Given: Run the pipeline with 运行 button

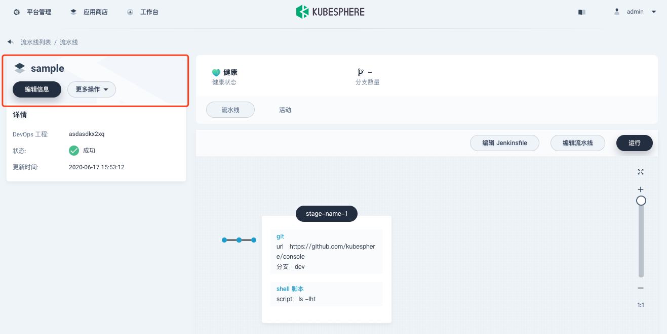Looking at the screenshot, I should coord(635,143).
